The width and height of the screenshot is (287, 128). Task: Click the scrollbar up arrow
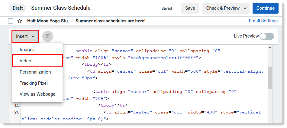tap(270, 47)
